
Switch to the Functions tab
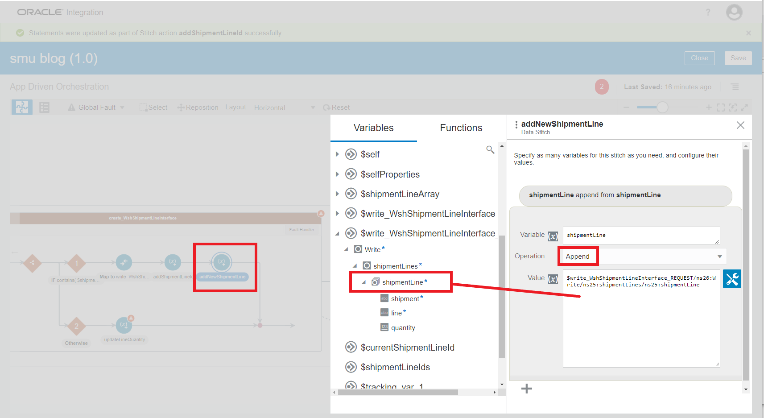[x=461, y=128]
